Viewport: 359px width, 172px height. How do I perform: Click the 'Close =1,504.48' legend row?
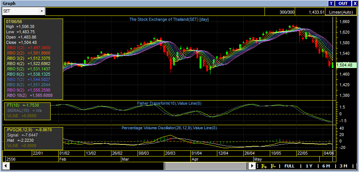[21, 42]
